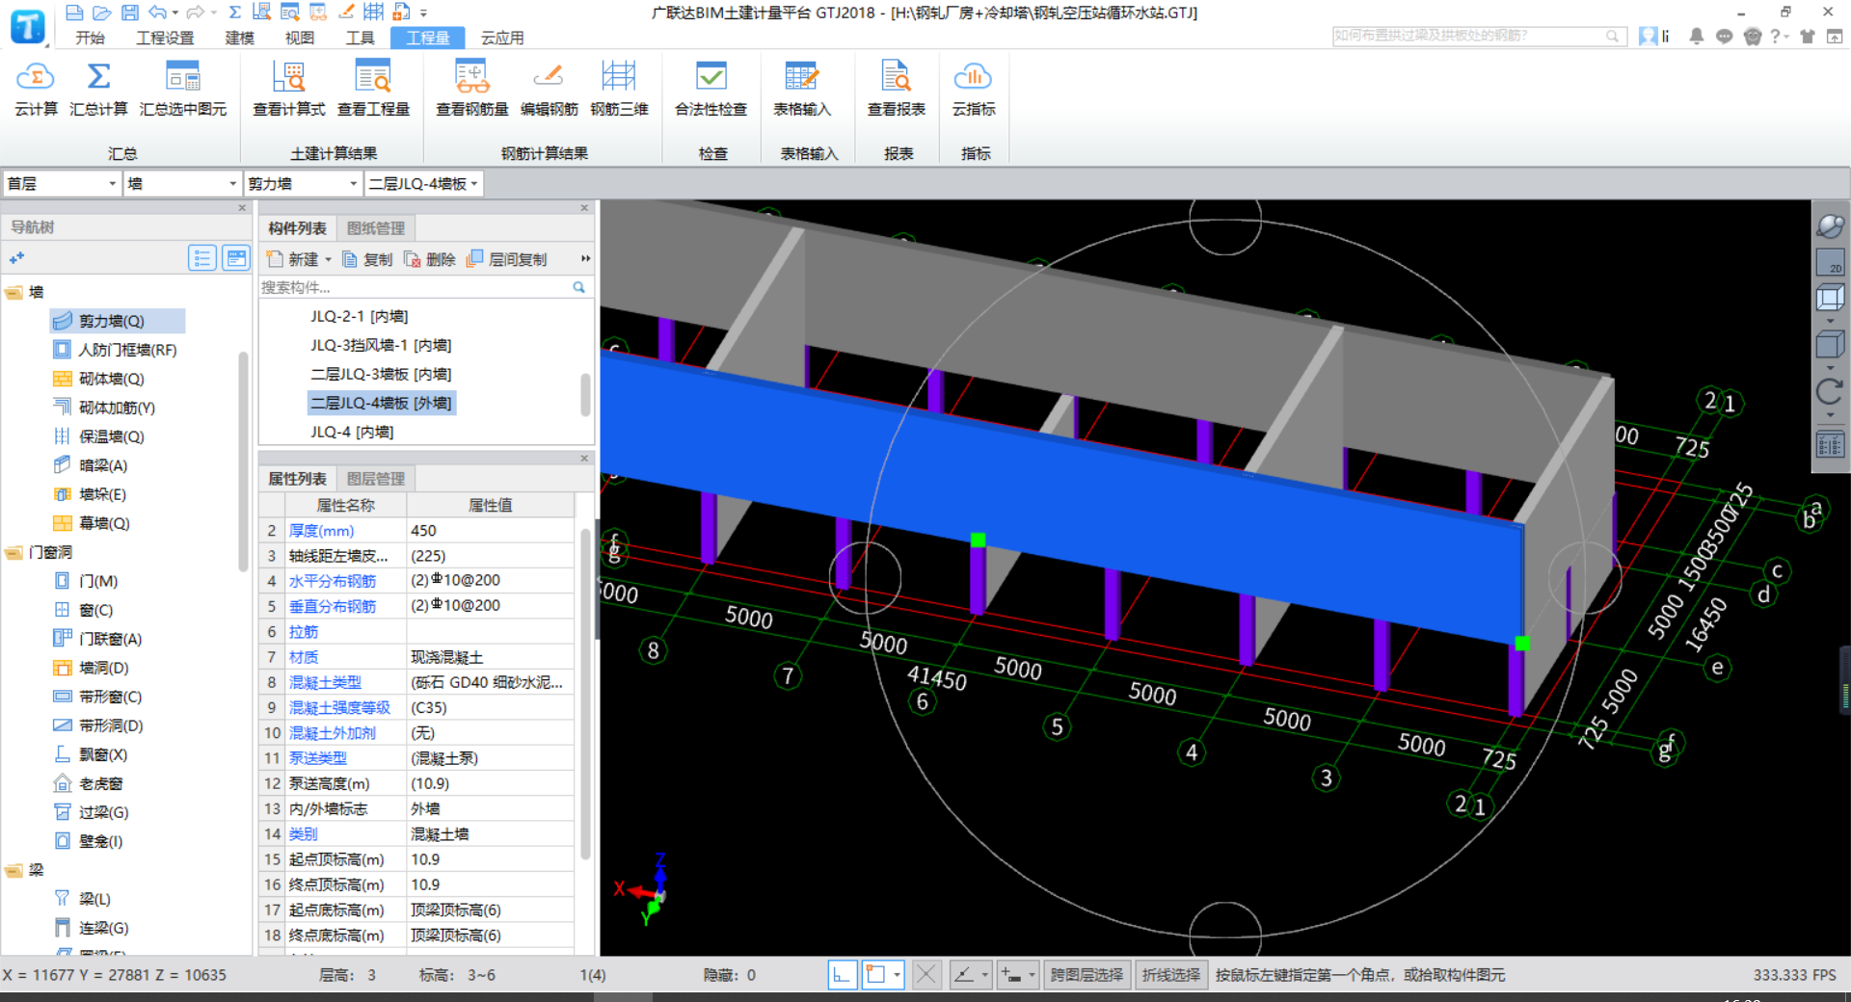Collapse the 梁 folder in navigation tree
This screenshot has height=1002, width=1851.
pos(14,870)
